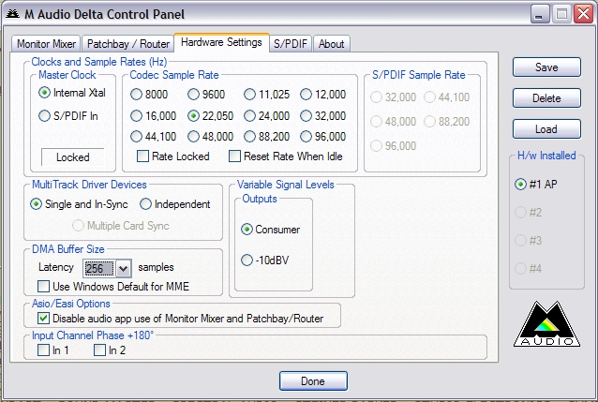Open the S/PDIF tab
The image size is (598, 402).
pyautogui.click(x=291, y=44)
